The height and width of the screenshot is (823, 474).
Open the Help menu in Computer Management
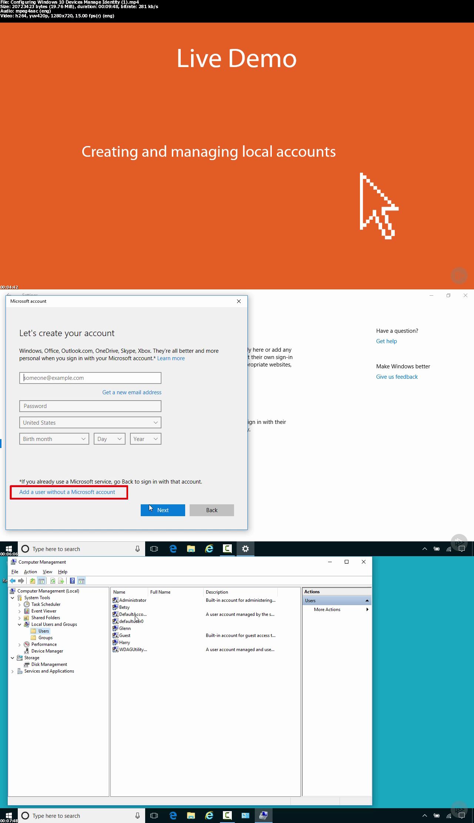tap(63, 571)
